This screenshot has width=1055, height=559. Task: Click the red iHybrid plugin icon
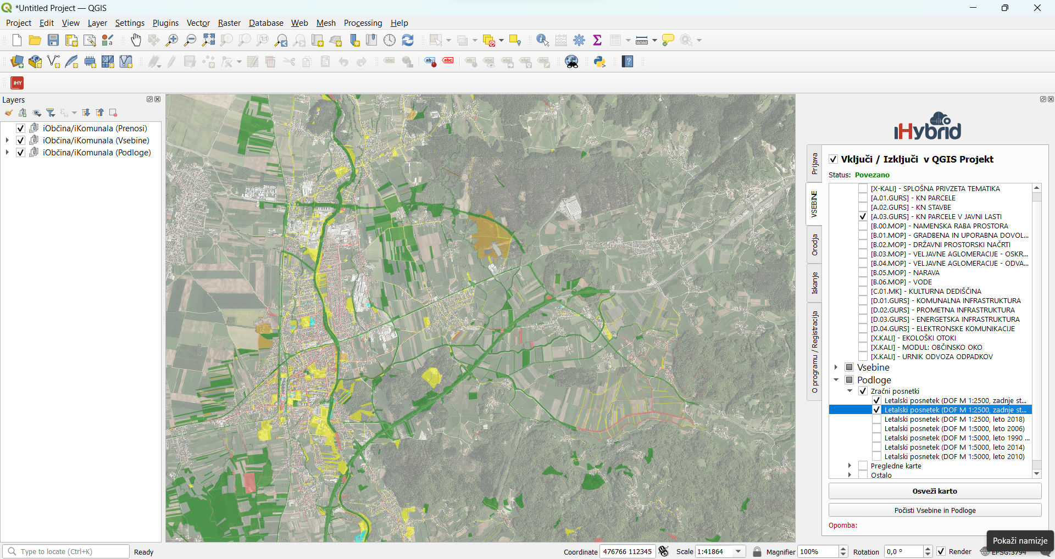[x=18, y=83]
